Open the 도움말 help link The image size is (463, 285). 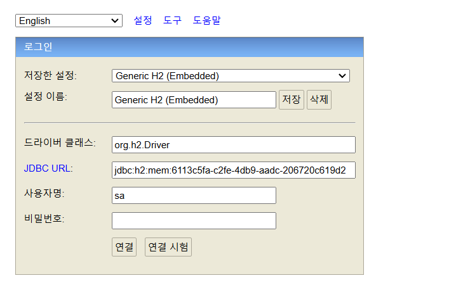206,20
